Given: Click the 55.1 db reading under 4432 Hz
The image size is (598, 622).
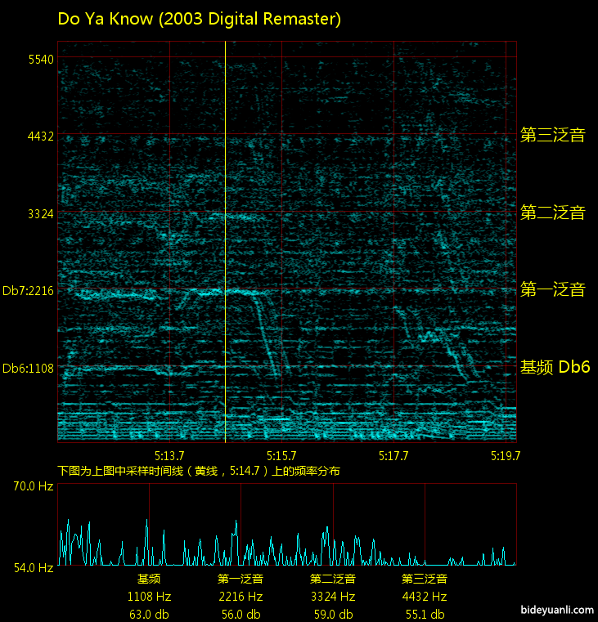Looking at the screenshot, I should point(424,615).
